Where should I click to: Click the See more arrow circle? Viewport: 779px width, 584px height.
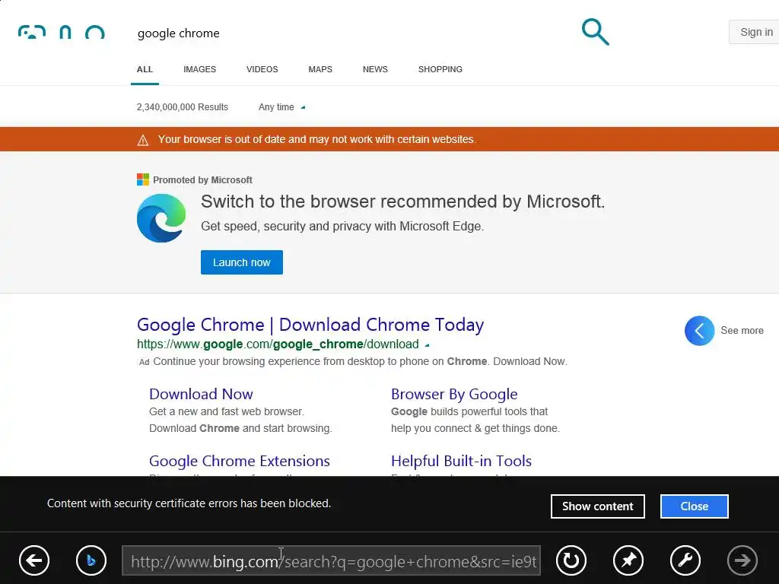click(699, 331)
